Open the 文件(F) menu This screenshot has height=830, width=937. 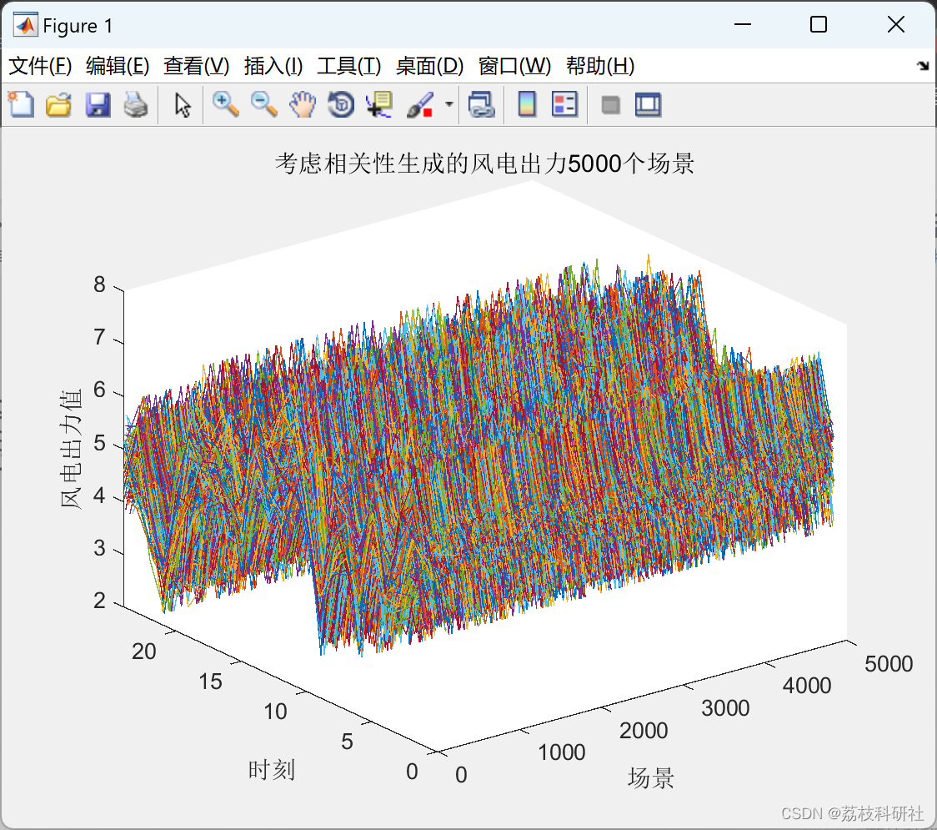pos(40,66)
